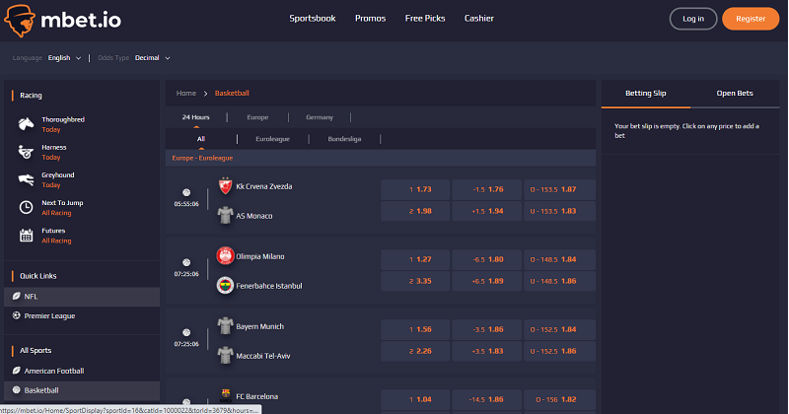
Task: Bet Olimpia Milano to win at 1.27
Action: pos(415,259)
